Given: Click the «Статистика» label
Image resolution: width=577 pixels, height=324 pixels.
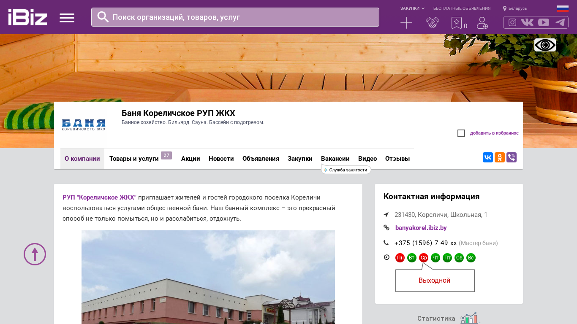Looking at the screenshot, I should 436,319.
